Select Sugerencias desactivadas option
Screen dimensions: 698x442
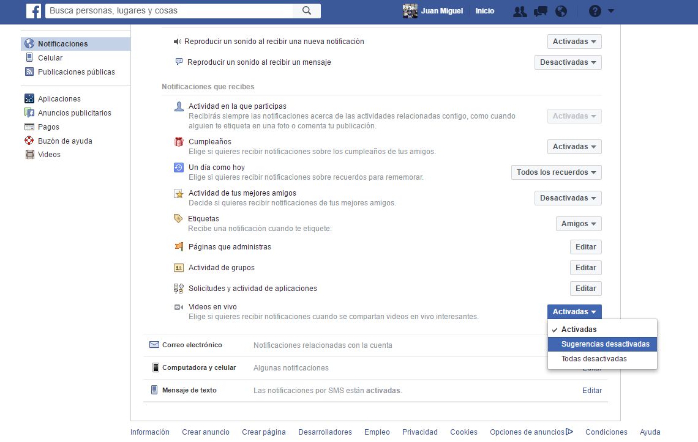(605, 344)
